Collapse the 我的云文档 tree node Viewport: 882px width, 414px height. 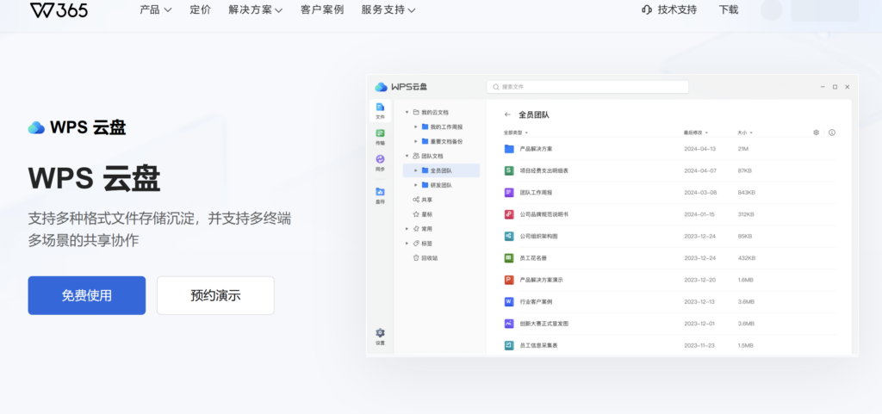pos(407,113)
